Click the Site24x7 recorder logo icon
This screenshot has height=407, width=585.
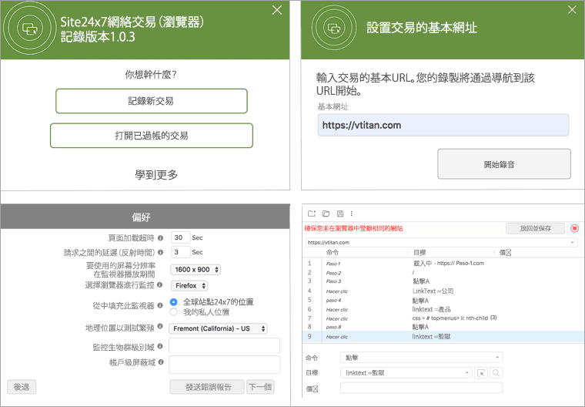[x=29, y=29]
